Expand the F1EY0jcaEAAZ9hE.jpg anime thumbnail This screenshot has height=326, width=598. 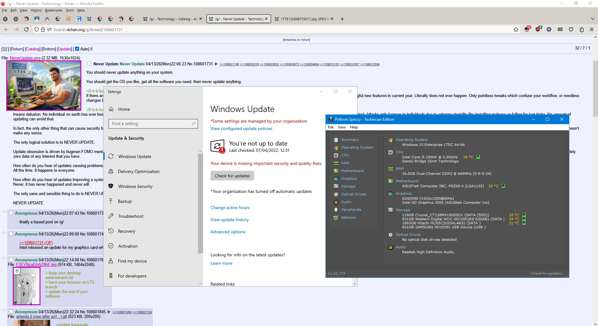tap(26, 286)
